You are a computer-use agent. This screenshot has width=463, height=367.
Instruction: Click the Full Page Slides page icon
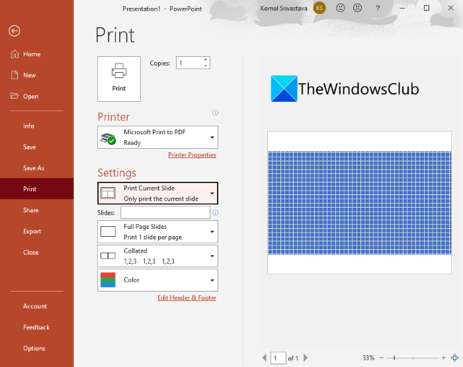click(108, 231)
